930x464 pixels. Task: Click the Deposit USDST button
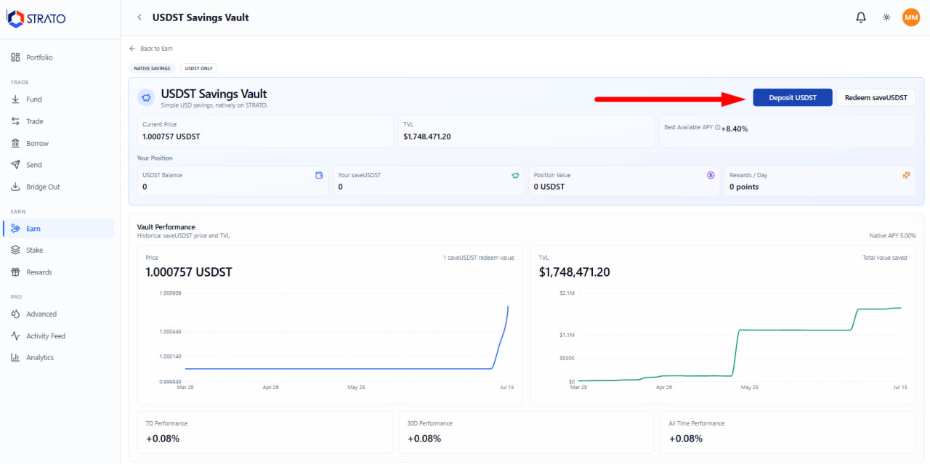click(x=793, y=97)
